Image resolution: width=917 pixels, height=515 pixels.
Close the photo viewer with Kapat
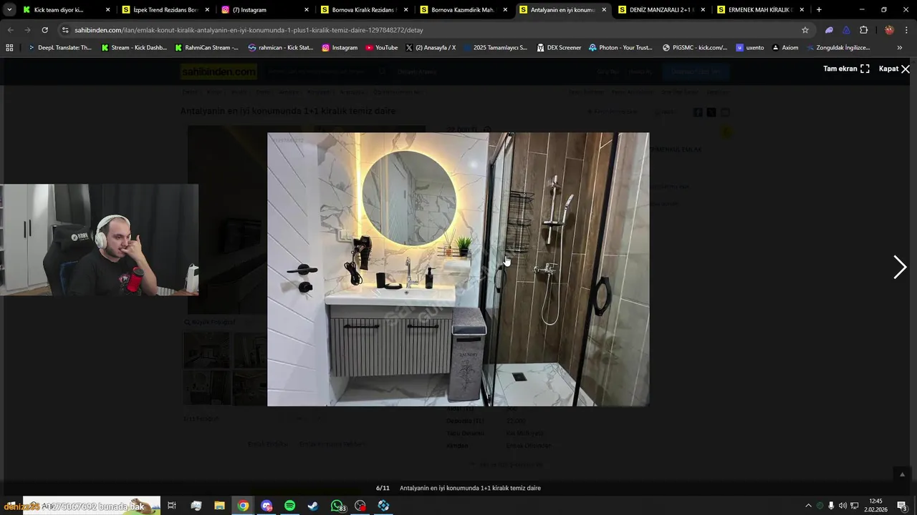click(x=894, y=69)
